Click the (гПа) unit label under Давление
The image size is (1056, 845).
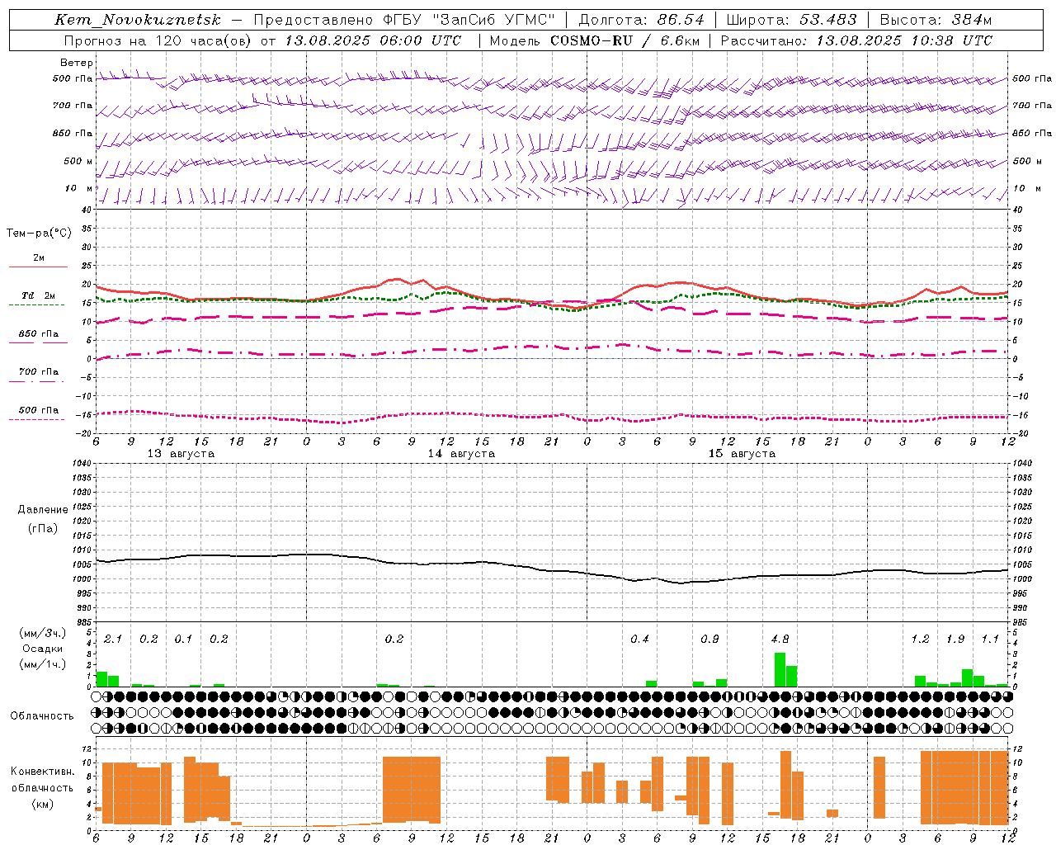pyautogui.click(x=42, y=528)
